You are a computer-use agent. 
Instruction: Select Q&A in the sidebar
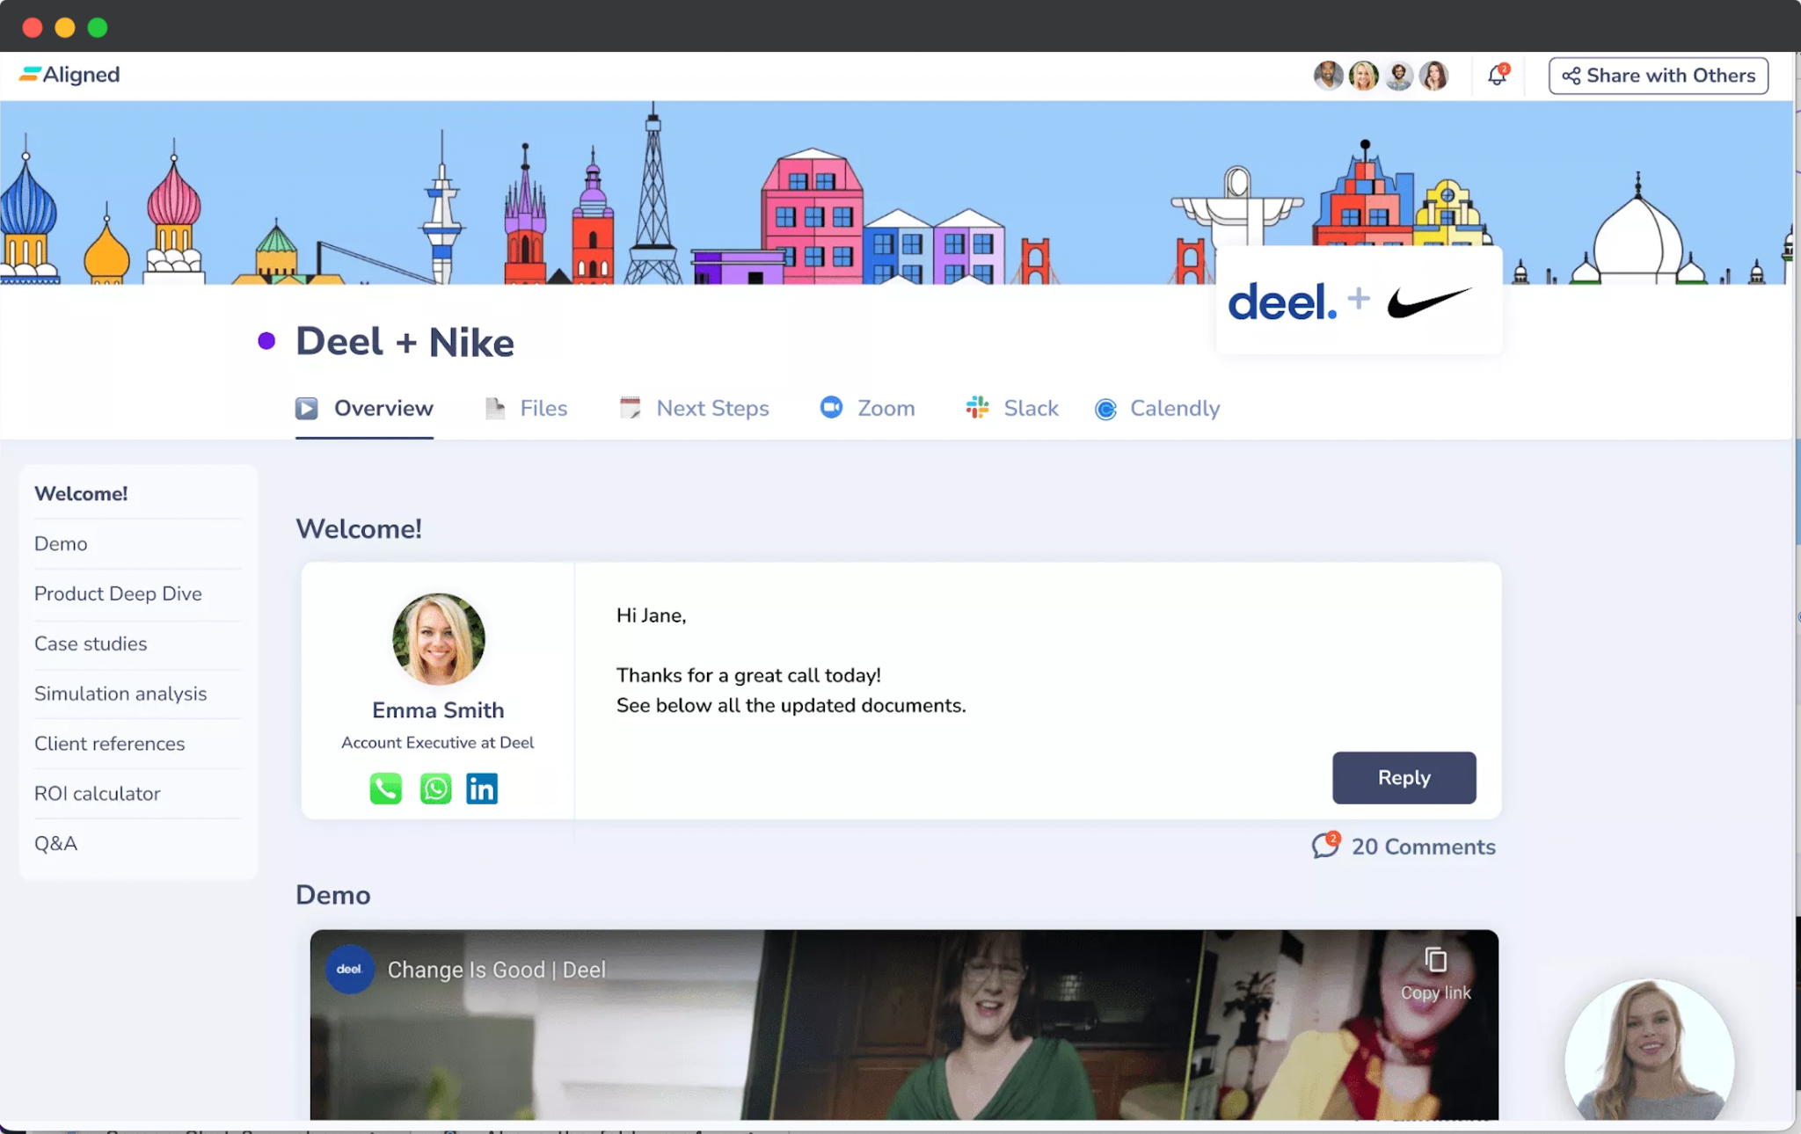55,843
